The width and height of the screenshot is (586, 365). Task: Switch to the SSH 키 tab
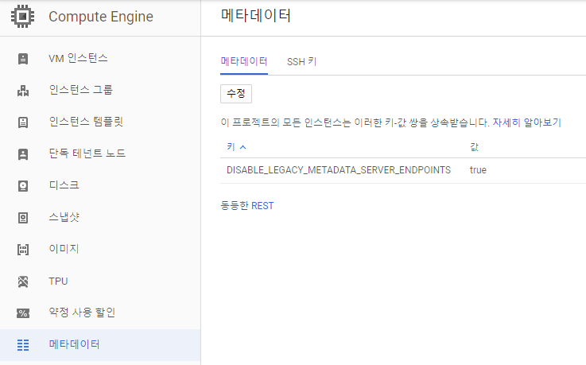[301, 62]
